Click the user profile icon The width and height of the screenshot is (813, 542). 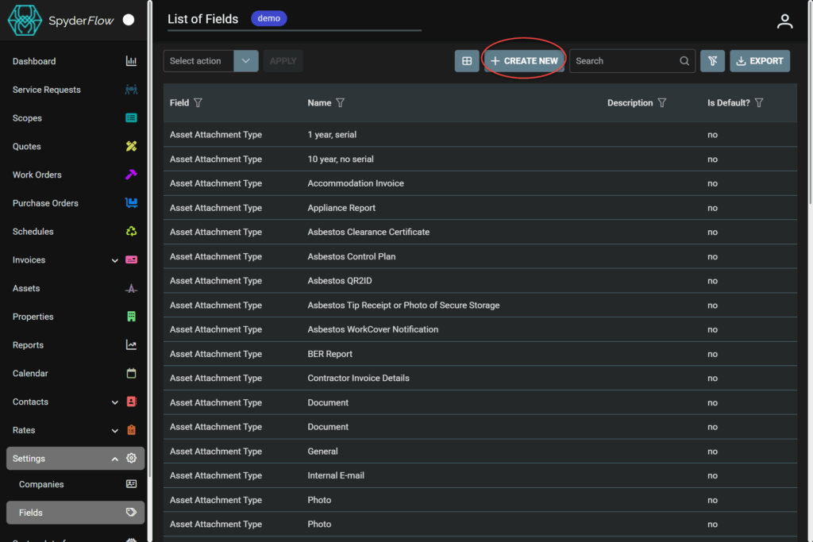784,21
